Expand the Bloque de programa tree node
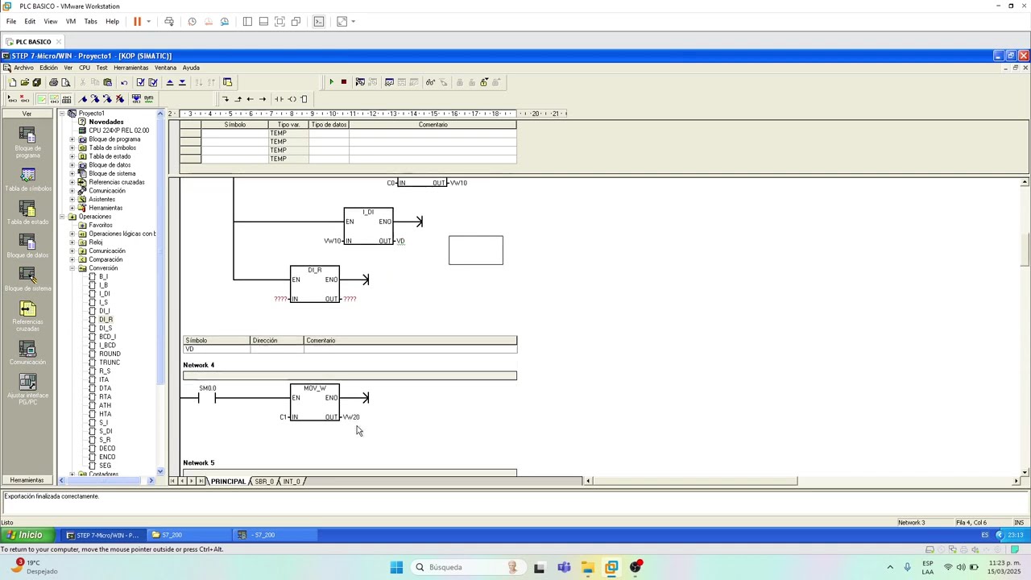The height and width of the screenshot is (580, 1031). point(72,139)
